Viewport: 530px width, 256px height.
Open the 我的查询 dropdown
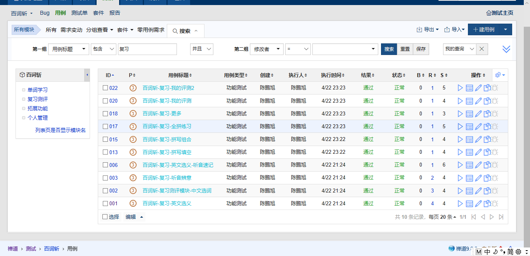click(460, 49)
